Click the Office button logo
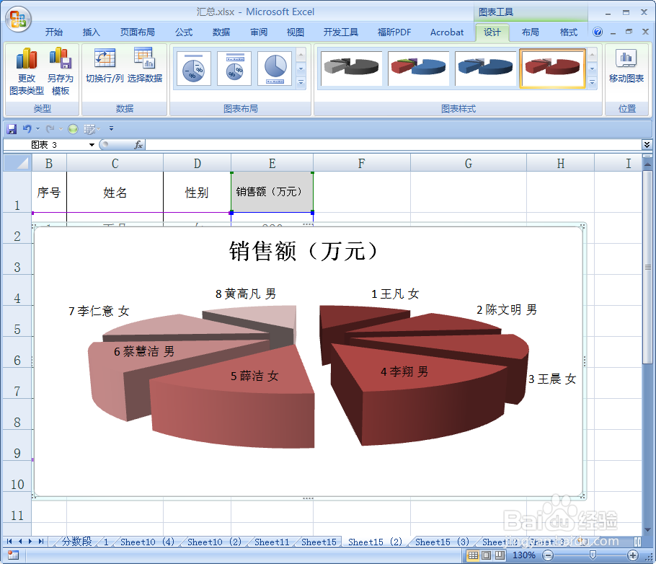656x564 pixels. 18,19
